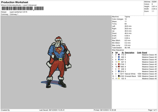This screenshot has height=112, width=158.
Task: Click the Down value '48.4 mm'
Action: pos(128,33)
